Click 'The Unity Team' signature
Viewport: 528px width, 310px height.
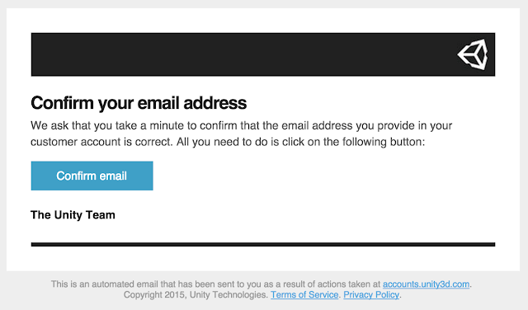point(73,214)
